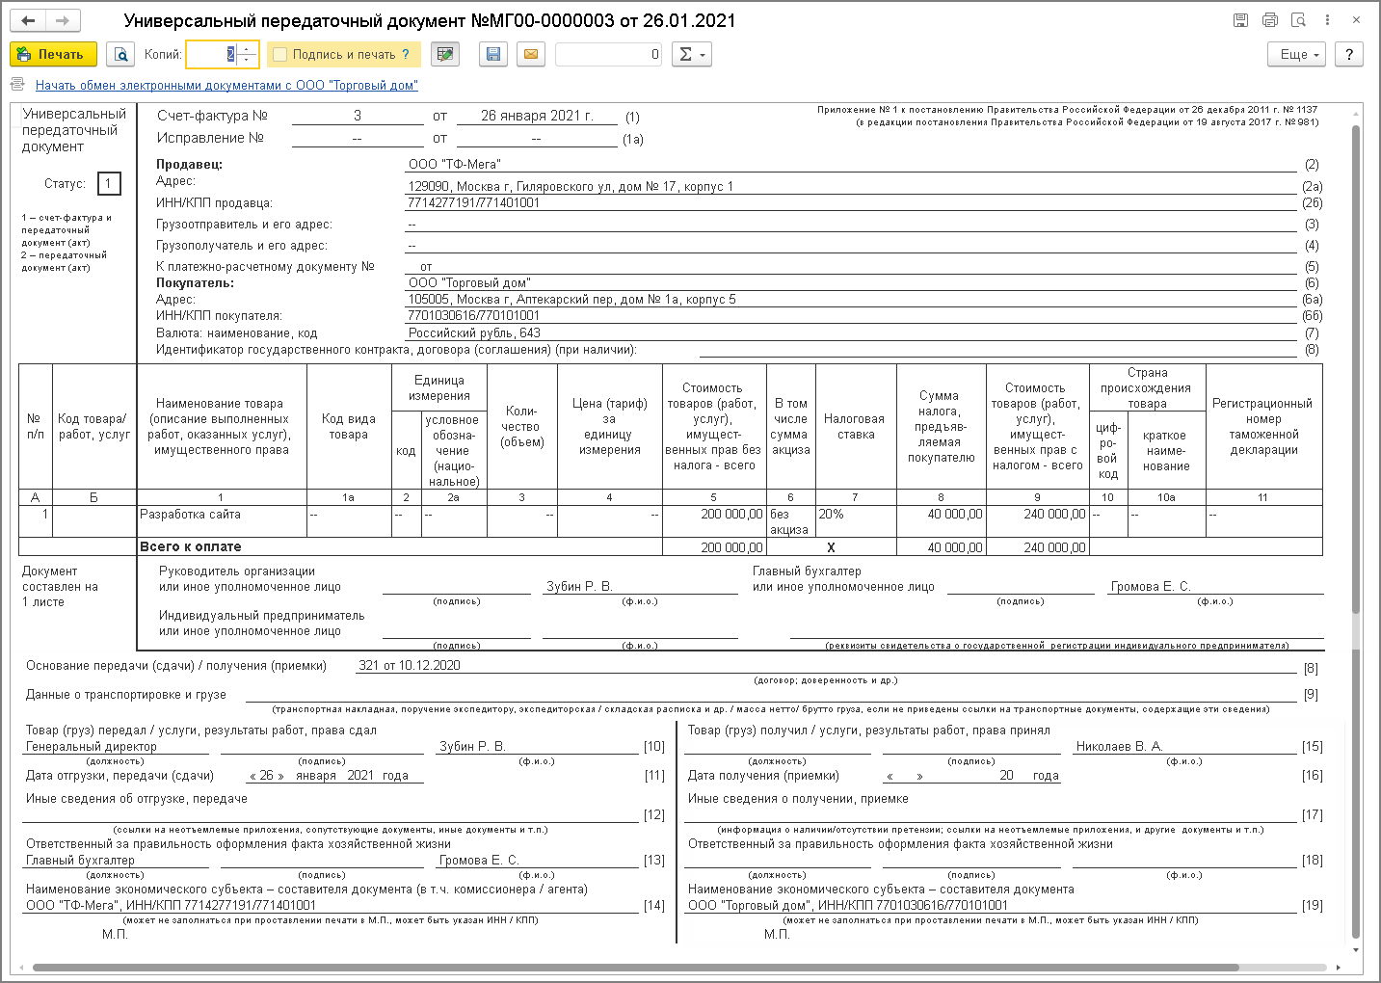The image size is (1381, 983).
Task: Click the currency text Российский рубль, 643
Action: pyautogui.click(x=474, y=332)
